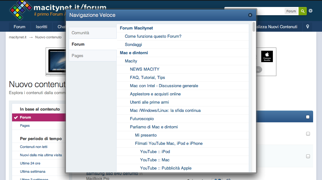Open 'YouTube :: iPod' subforum
322x180 pixels.
click(155, 151)
